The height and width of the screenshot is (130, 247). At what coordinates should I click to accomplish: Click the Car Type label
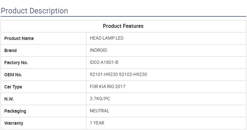(x=13, y=87)
